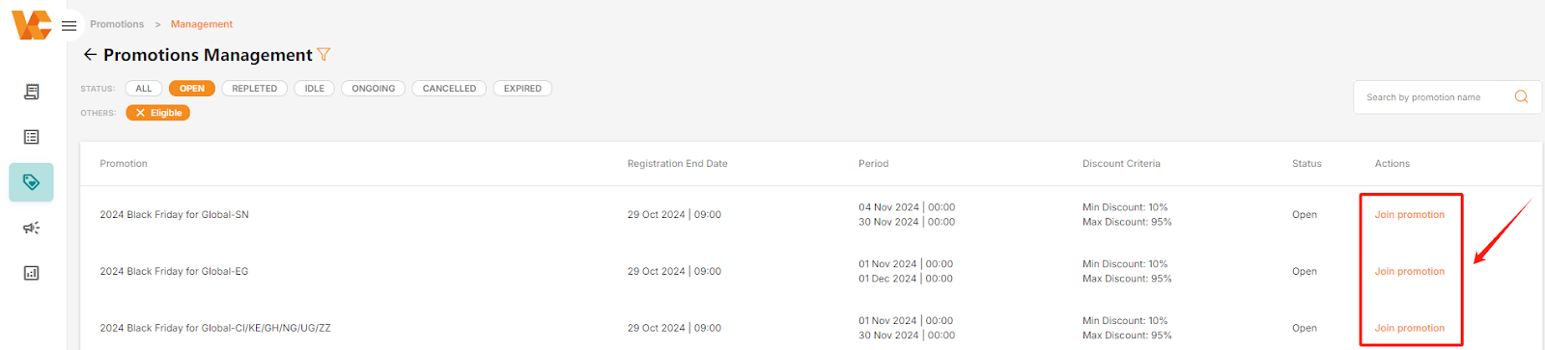Open the hamburger menu icon

69,26
